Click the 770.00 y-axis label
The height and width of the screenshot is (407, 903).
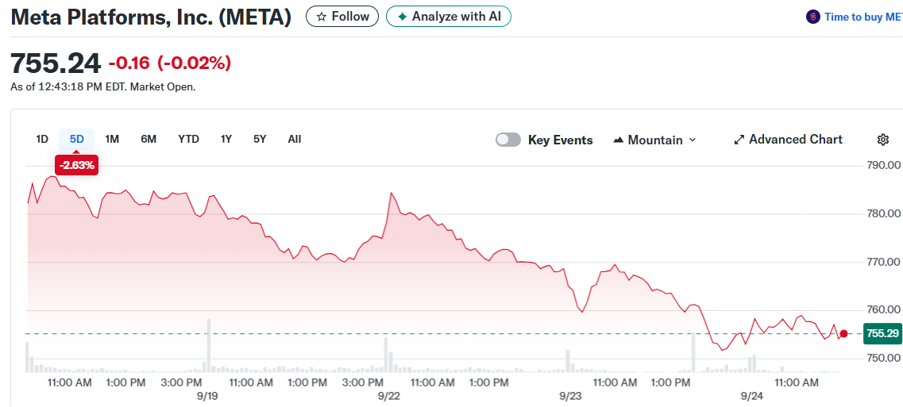click(x=883, y=262)
